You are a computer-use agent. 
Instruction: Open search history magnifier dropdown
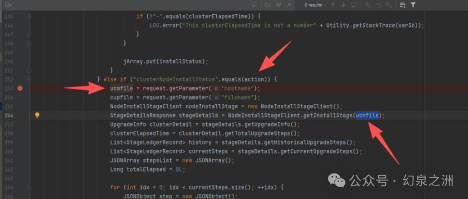[x=8, y=5]
